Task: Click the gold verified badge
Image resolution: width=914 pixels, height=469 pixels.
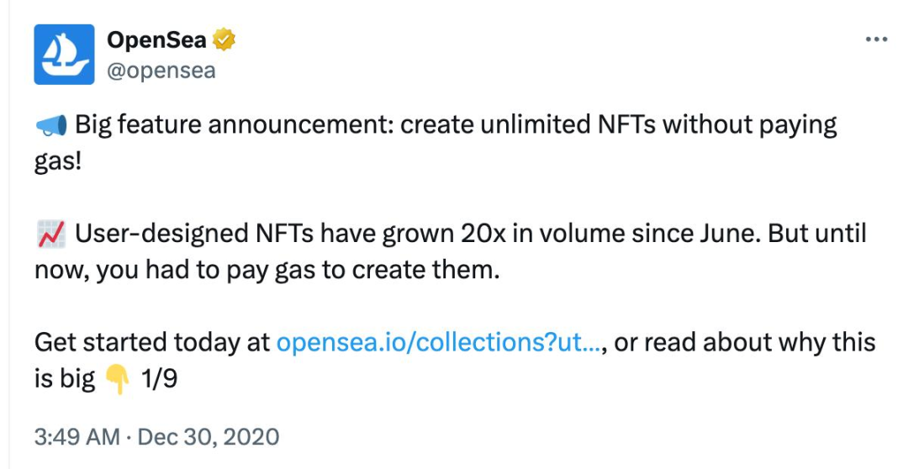Action: [x=224, y=39]
